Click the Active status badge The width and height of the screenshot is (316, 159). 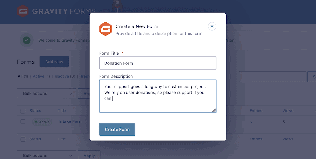(42, 122)
